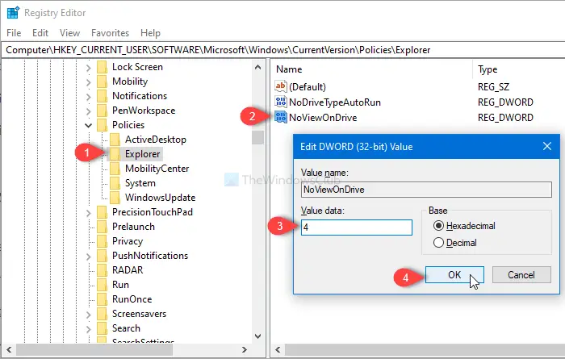Click the PushNotifications folder icon
Viewport: 565px width, 359px height.
tap(103, 256)
